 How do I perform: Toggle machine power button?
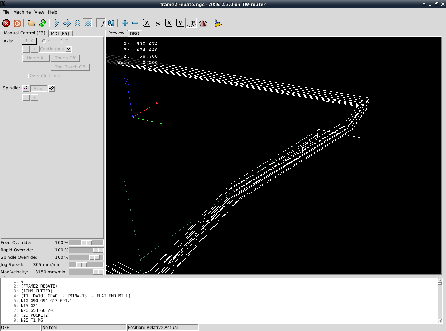17,23
